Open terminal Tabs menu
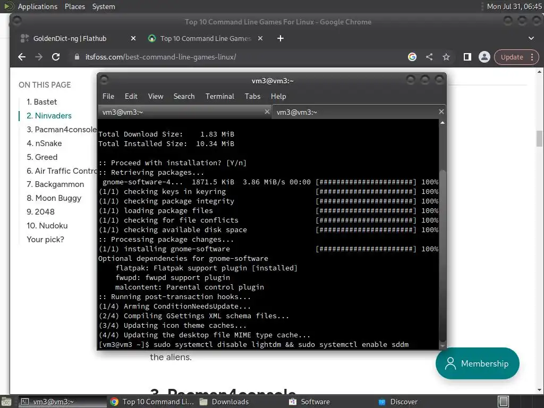The width and height of the screenshot is (544, 408). 252,97
